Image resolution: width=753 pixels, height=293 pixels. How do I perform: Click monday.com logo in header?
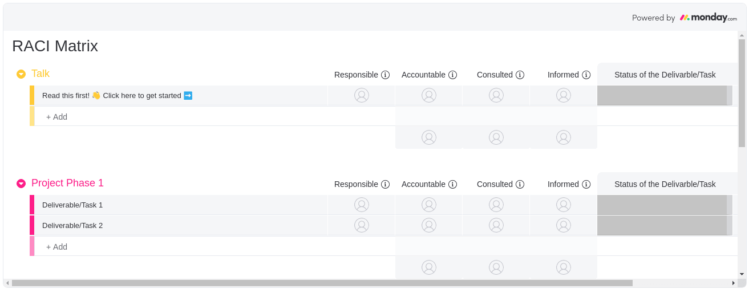point(708,18)
